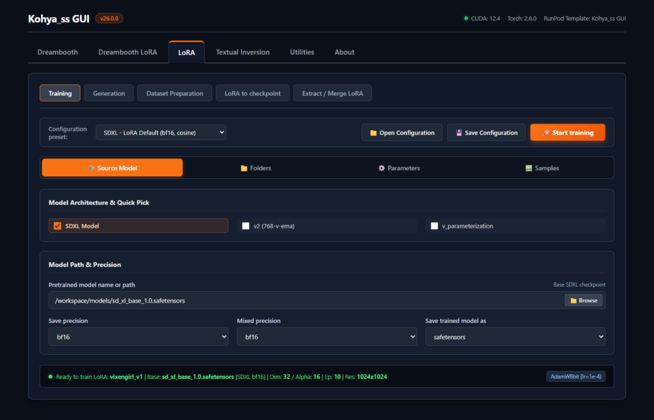Click the picture icon beside Samples
The width and height of the screenshot is (654, 420).
click(x=529, y=169)
